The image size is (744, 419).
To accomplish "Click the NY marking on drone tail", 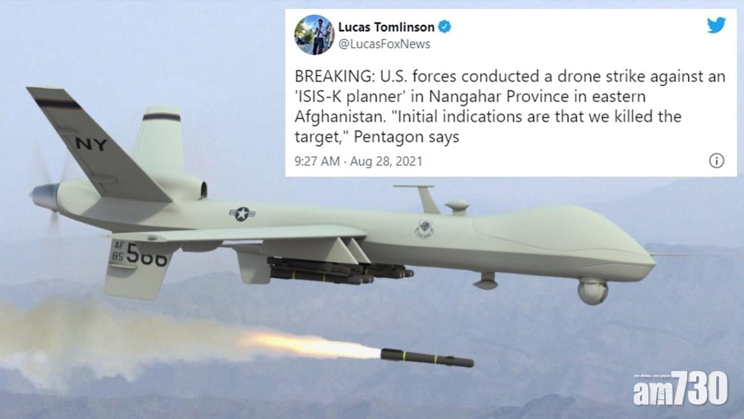I will (91, 144).
